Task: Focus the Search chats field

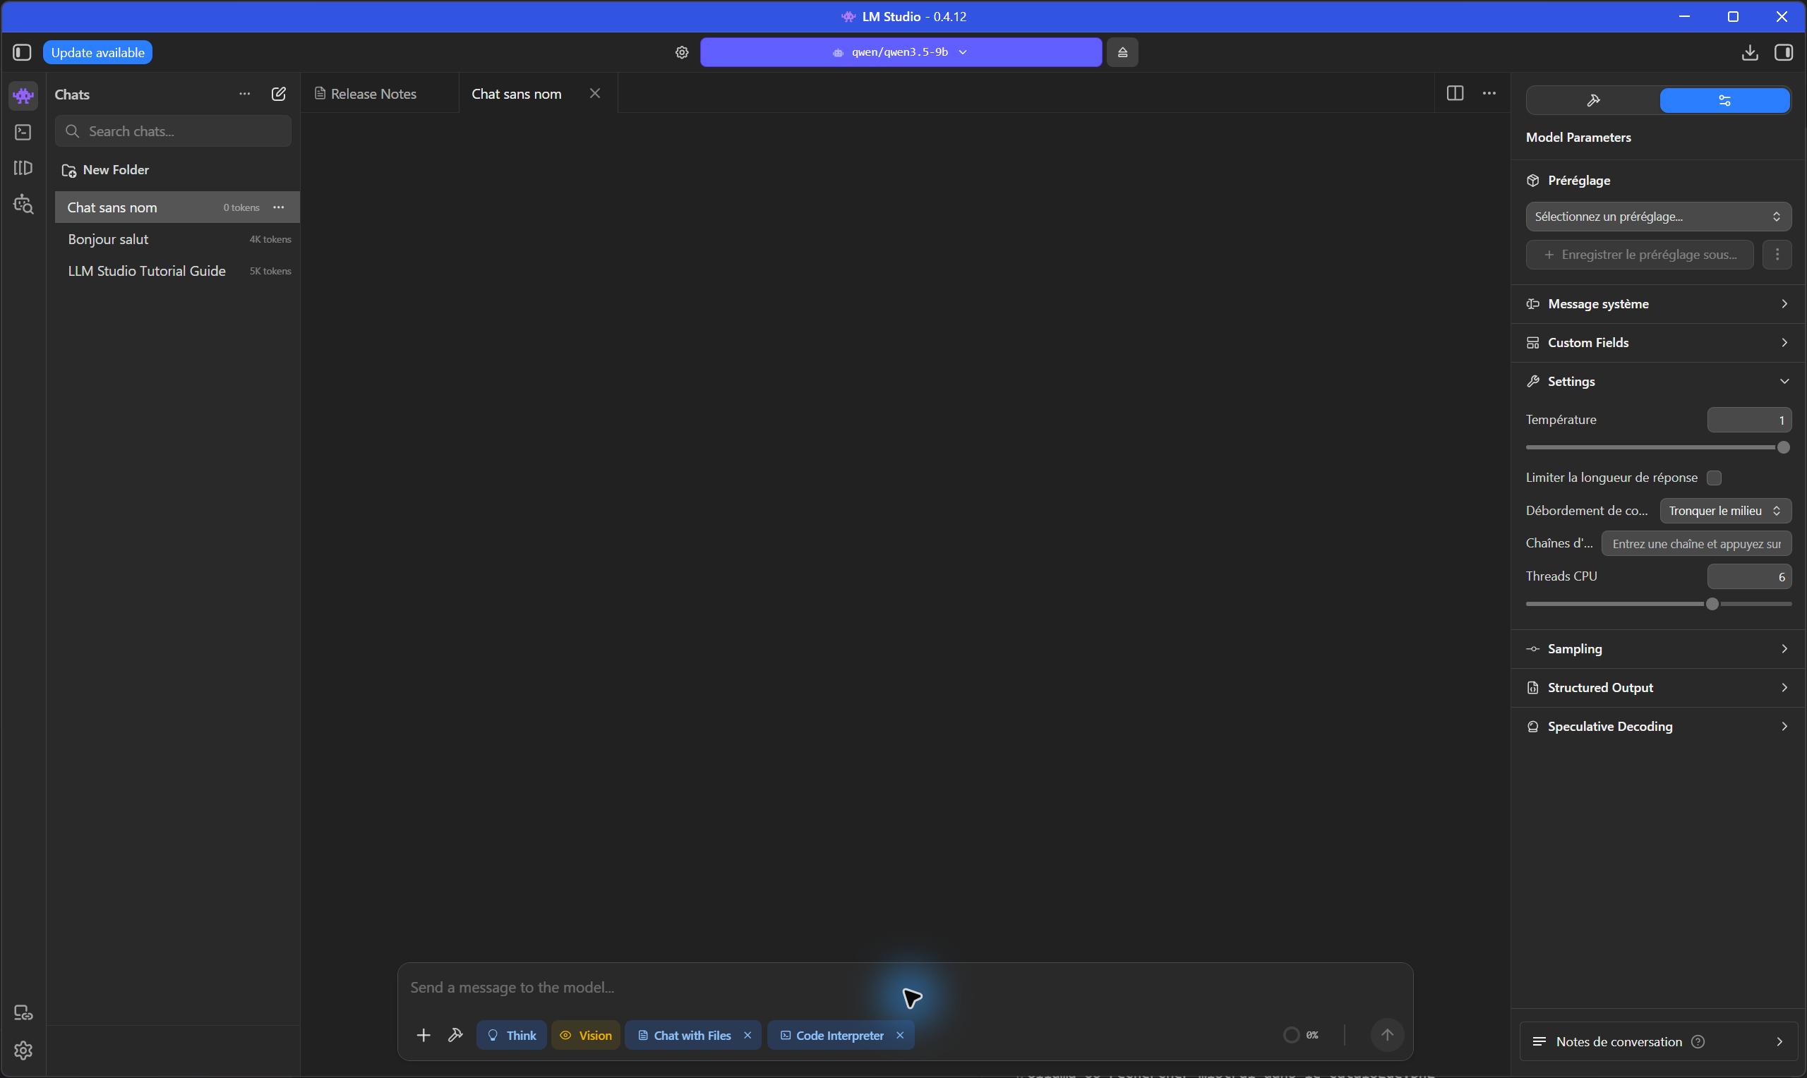Action: point(174,131)
